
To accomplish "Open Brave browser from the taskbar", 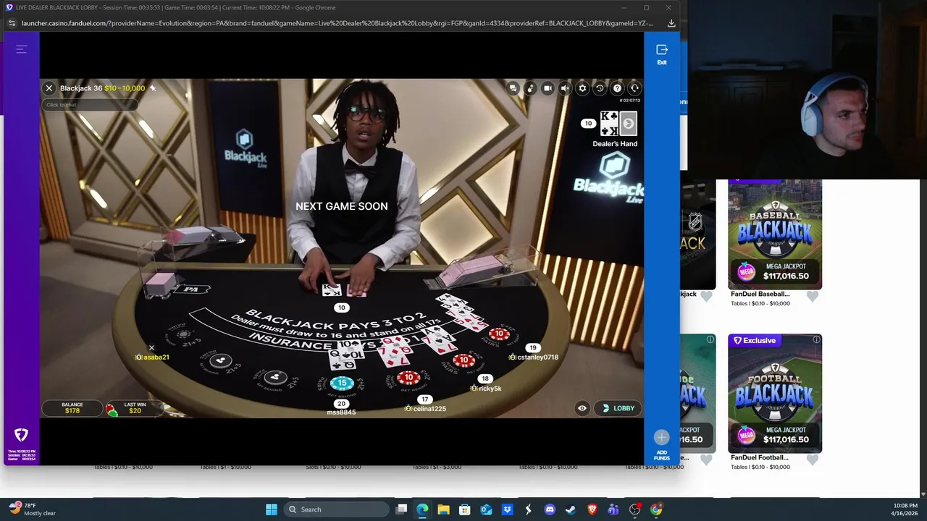I will tap(592, 509).
